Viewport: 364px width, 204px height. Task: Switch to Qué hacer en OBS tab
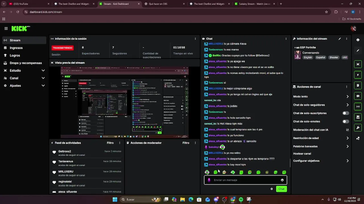[x=165, y=4]
